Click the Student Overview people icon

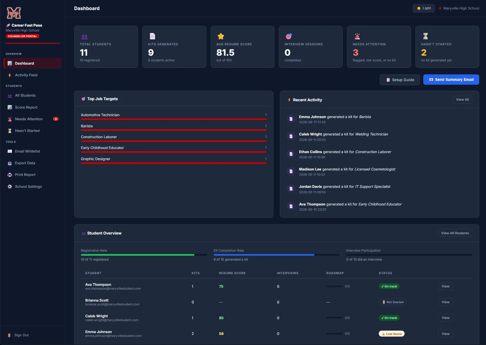tap(84, 233)
